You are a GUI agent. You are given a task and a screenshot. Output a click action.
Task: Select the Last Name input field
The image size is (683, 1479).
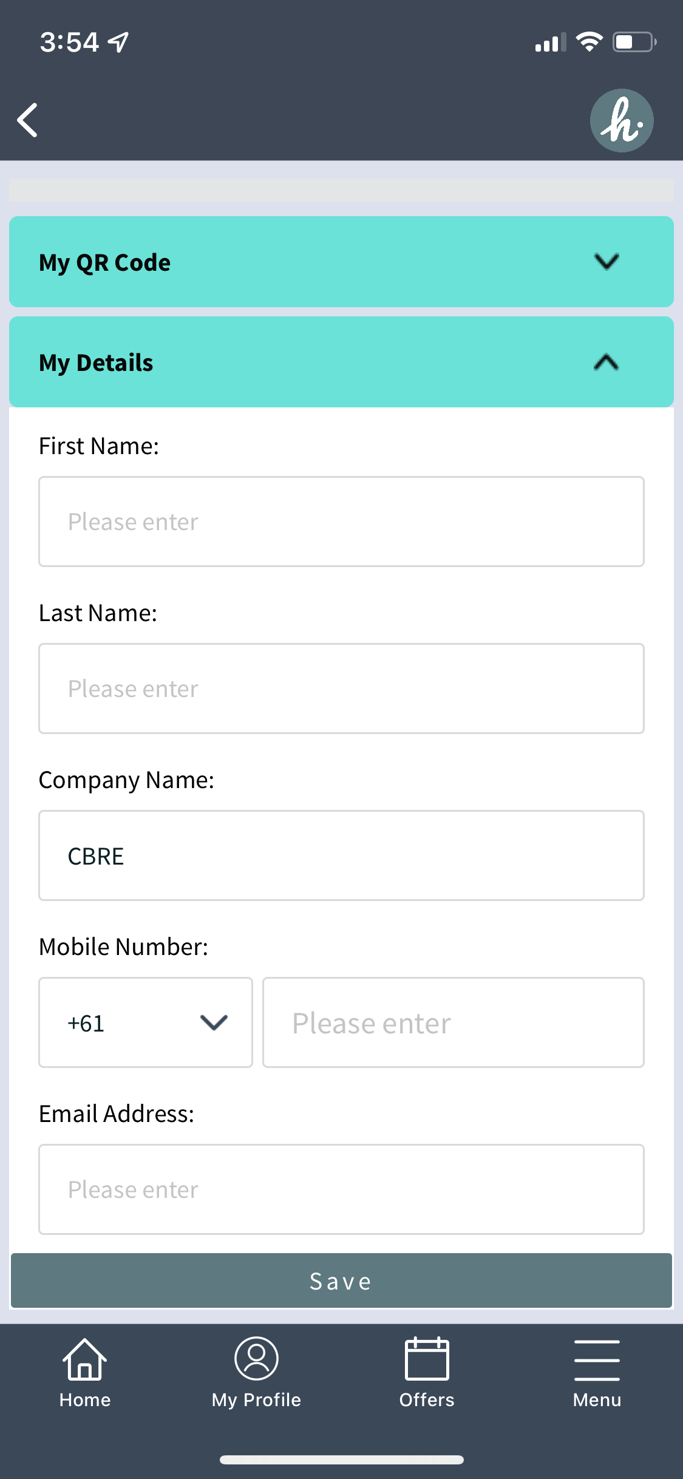[x=341, y=688]
